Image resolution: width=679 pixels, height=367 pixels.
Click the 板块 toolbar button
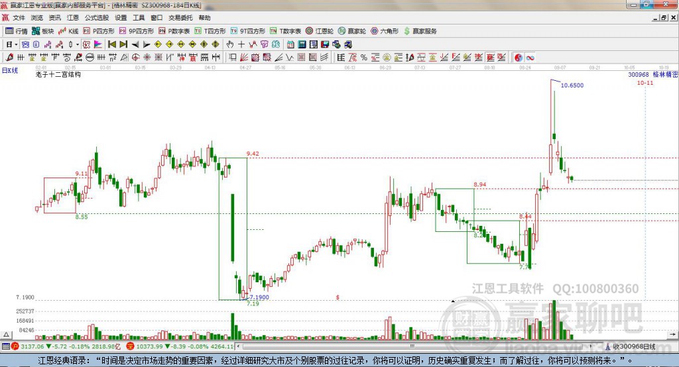[43, 31]
